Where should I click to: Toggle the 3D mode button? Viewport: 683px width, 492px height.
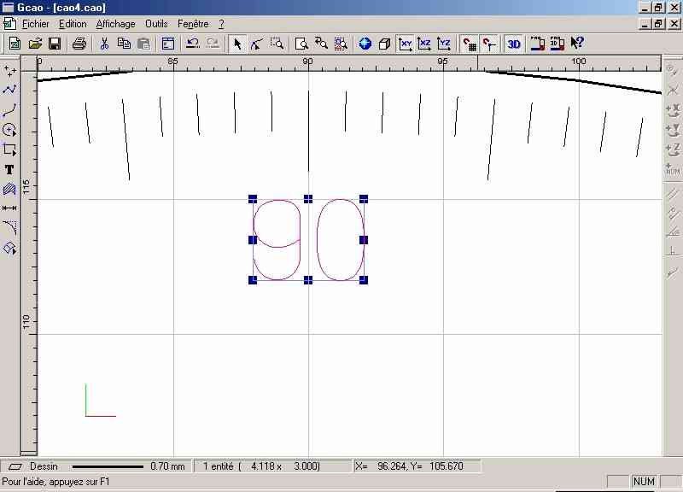click(514, 44)
